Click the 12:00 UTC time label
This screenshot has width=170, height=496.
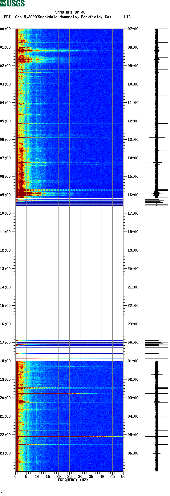(x=133, y=121)
